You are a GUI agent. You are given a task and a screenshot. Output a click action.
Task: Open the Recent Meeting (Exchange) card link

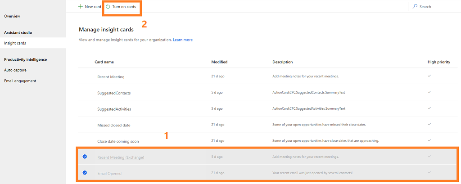pos(121,157)
